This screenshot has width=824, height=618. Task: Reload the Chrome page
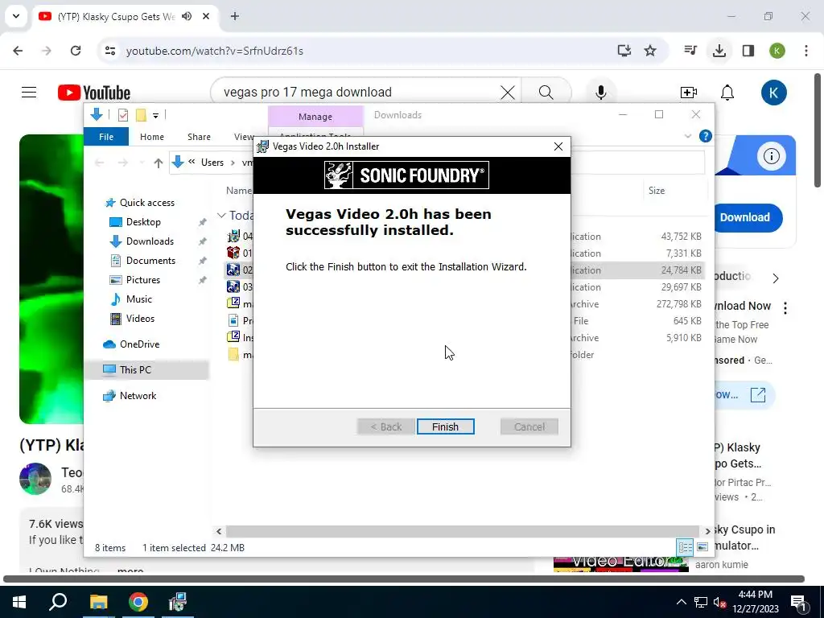point(76,51)
